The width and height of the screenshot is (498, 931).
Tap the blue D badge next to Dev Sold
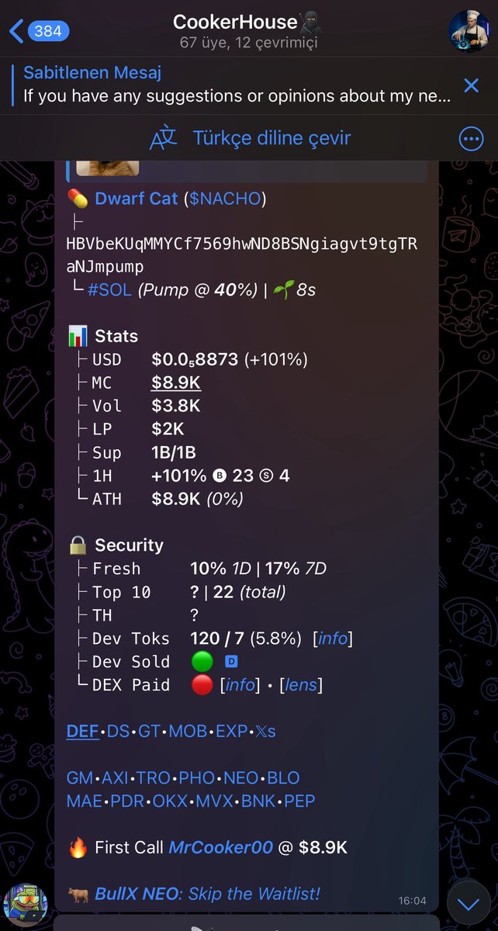231,662
